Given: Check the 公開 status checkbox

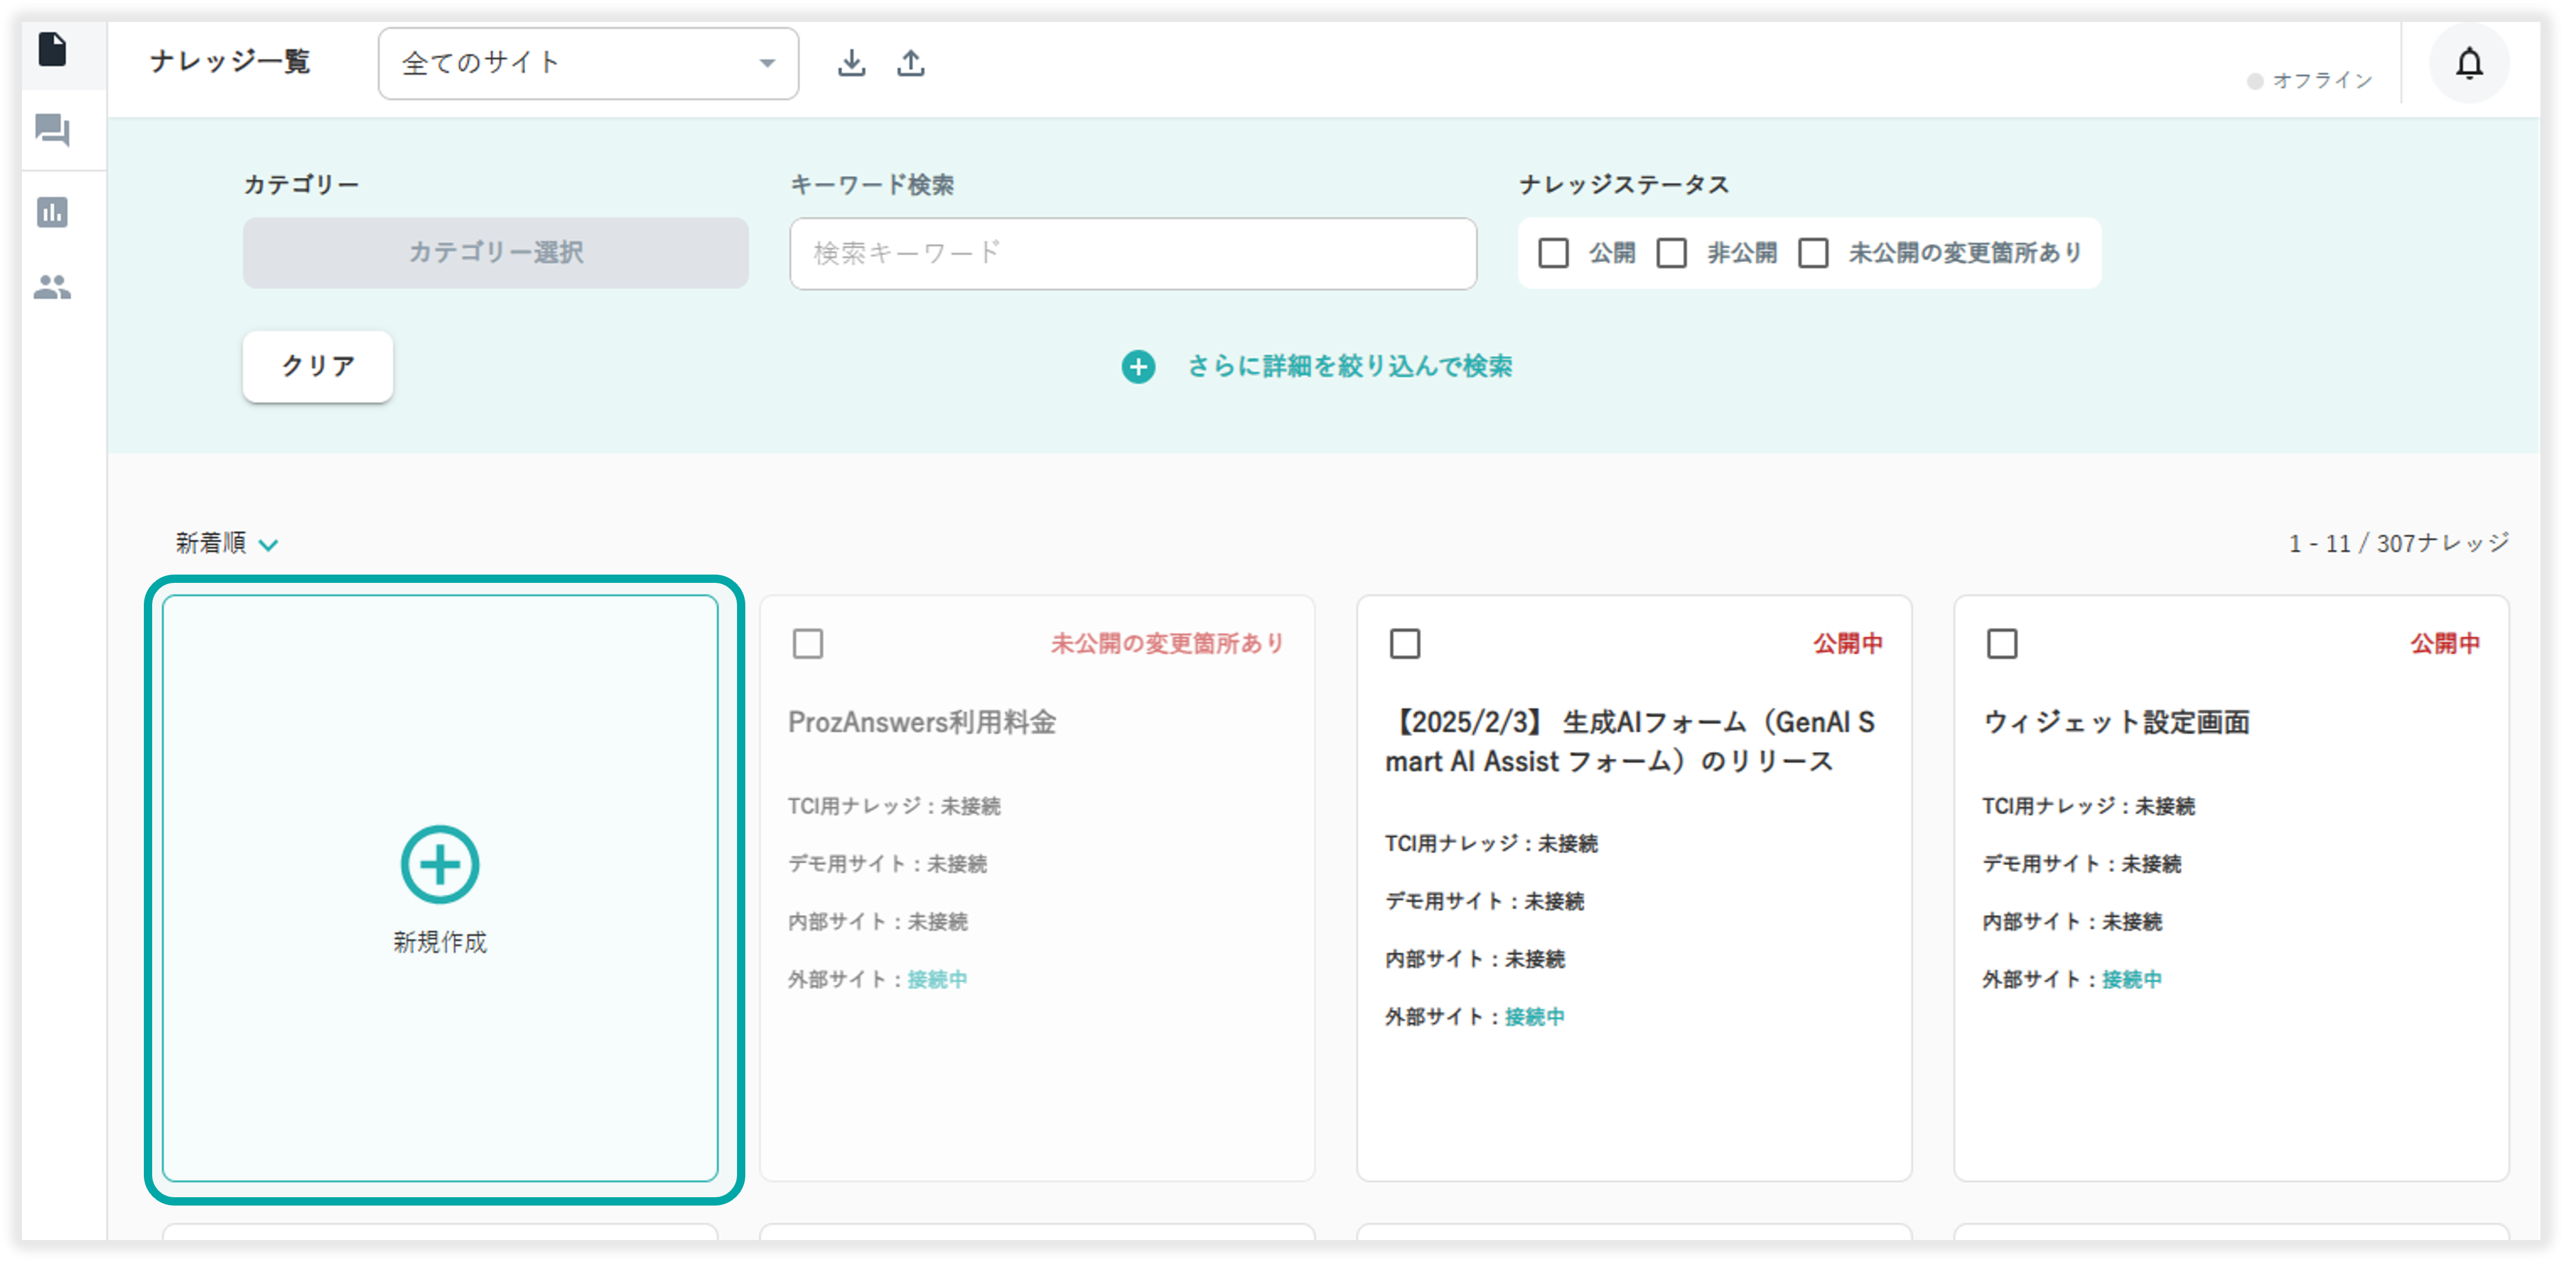Looking at the screenshot, I should coord(1553,253).
